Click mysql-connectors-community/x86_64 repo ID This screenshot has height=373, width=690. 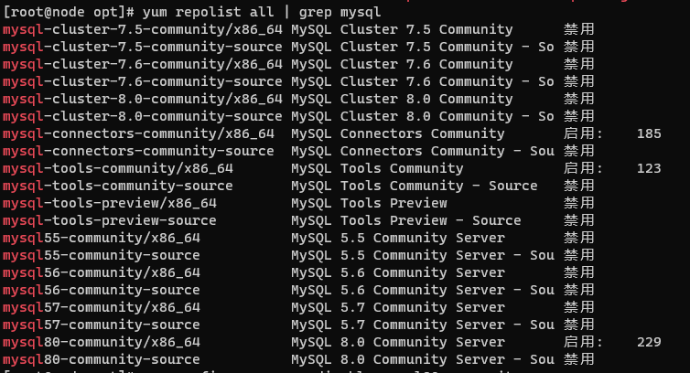[x=138, y=133]
